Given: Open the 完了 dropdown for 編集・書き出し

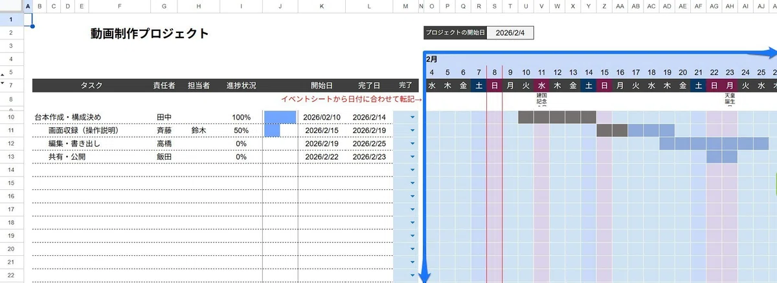Looking at the screenshot, I should (412, 143).
